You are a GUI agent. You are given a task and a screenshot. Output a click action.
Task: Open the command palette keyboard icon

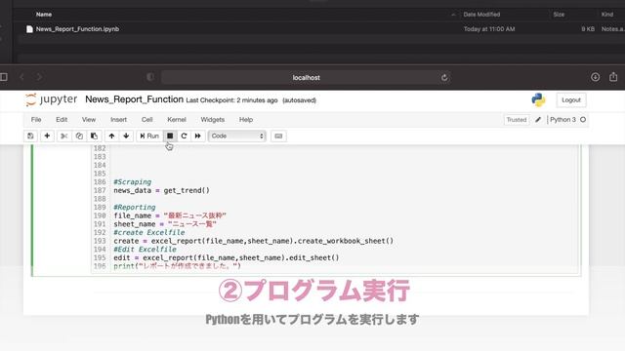click(278, 136)
